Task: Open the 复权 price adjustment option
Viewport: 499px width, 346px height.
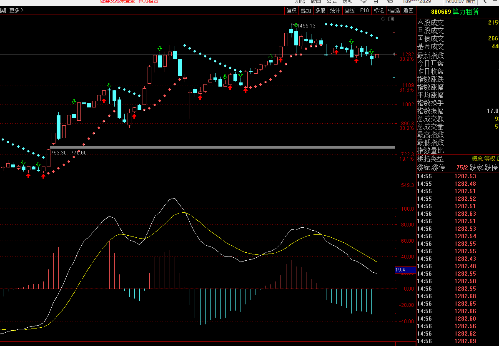Action: [291, 10]
